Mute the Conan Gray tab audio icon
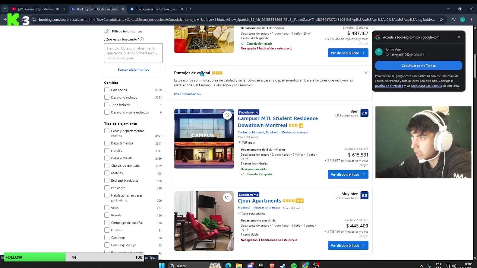Screen dimensions: 477x268 coord(57,9)
